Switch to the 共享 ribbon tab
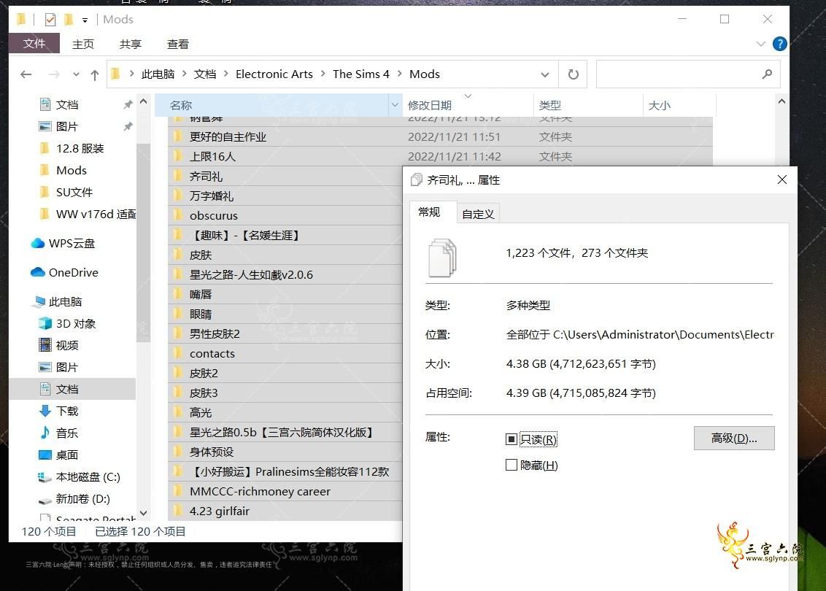The image size is (826, 591). point(130,44)
